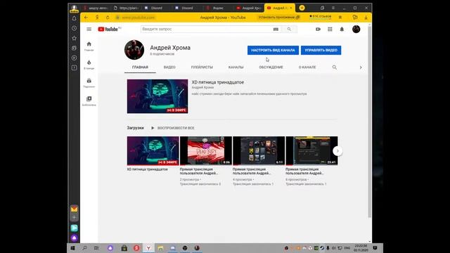Open browser sidebar play icon
The height and width of the screenshot is (253, 450).
(x=74, y=58)
